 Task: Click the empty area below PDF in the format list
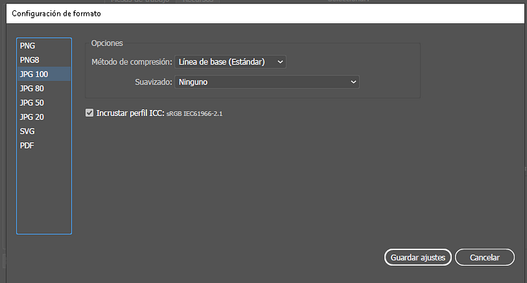point(44,192)
